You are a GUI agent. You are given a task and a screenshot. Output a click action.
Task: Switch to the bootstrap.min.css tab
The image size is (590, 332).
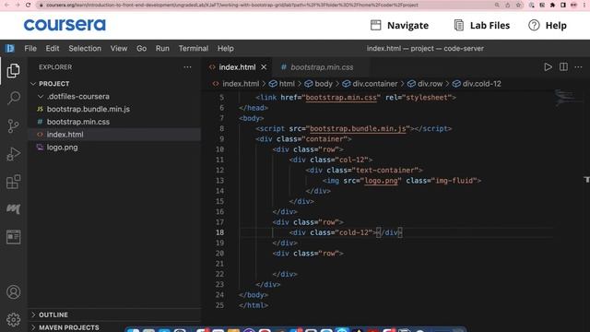(322, 67)
